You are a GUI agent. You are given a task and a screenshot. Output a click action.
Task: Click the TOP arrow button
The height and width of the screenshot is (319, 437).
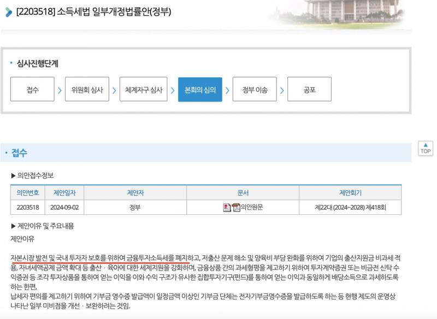point(426,148)
